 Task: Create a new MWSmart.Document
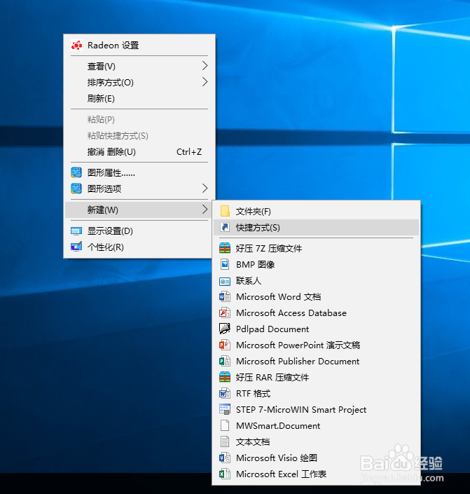tap(317, 425)
